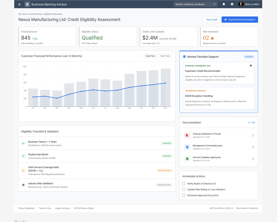Open Management_Commentary.docx file name
Screen dimensions: 277x222
pos(208,146)
